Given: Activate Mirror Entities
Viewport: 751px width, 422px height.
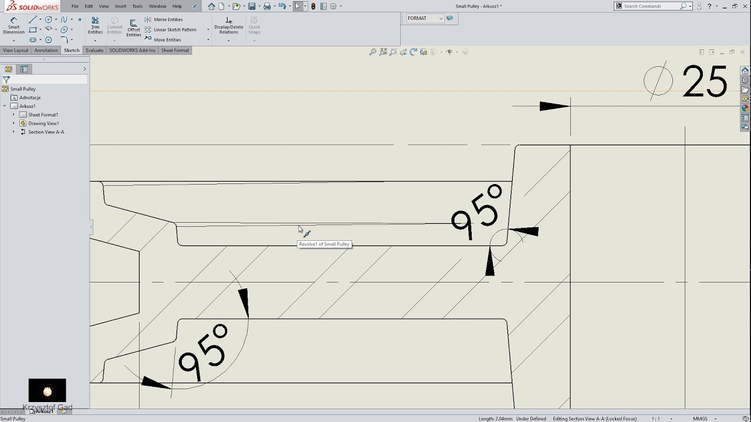Looking at the screenshot, I should coord(163,19).
